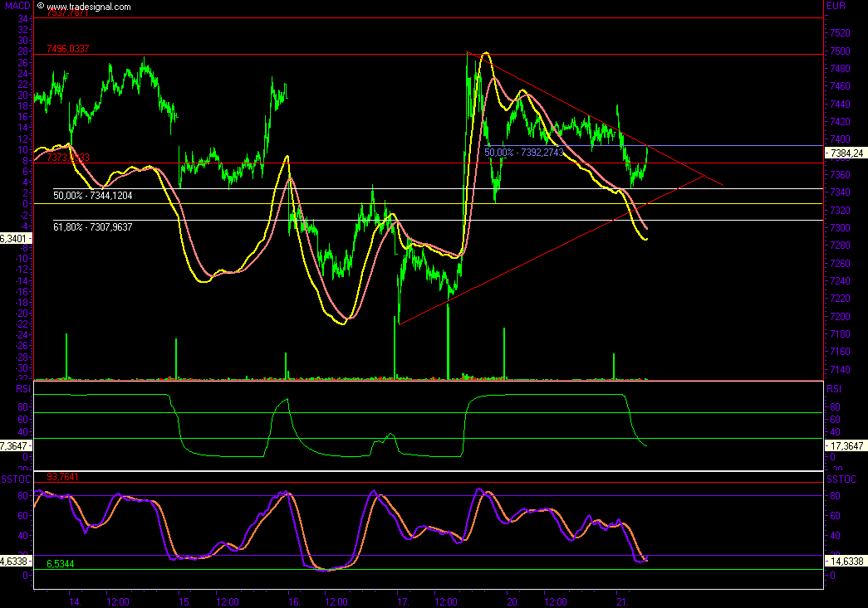Viewport: 868px width, 608px height.
Task: Select the MACD axis label
Action: coord(13,7)
